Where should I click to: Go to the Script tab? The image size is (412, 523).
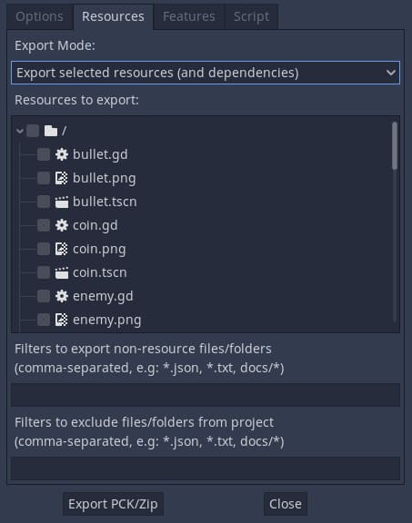coord(251,16)
